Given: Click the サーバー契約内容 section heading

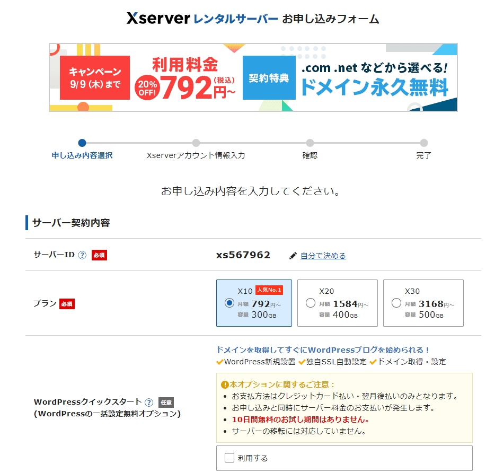Looking at the screenshot, I should tap(71, 223).
